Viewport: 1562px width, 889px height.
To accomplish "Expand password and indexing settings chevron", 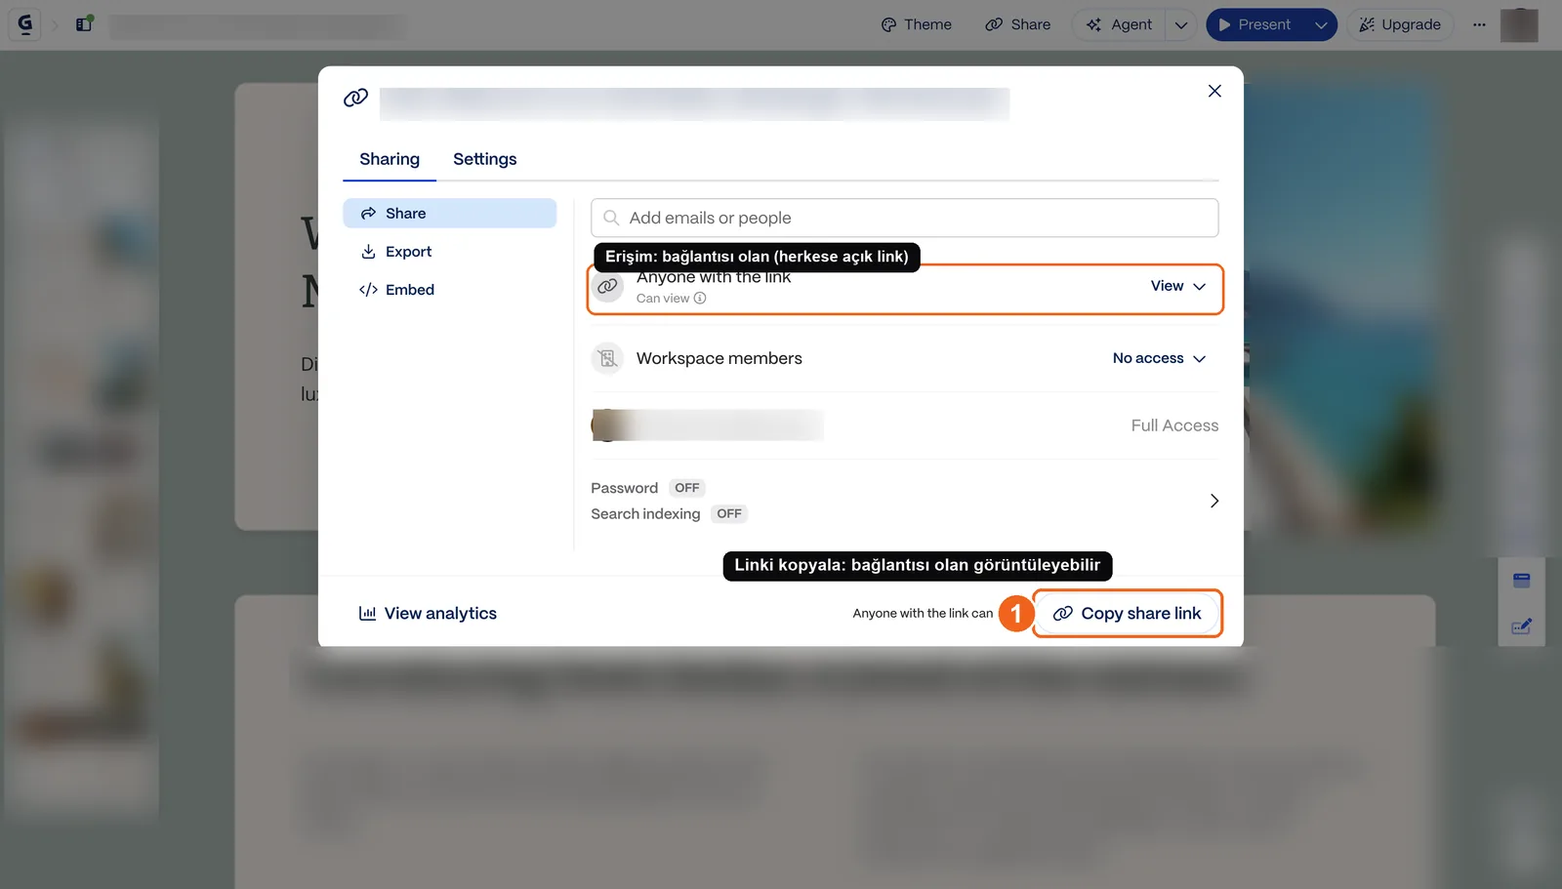I will [1214, 501].
